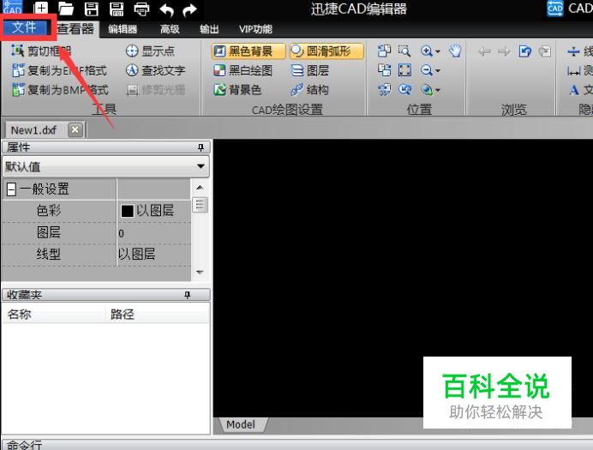Click the 色彩 color swatch value
The image size is (593, 450).
(127, 211)
